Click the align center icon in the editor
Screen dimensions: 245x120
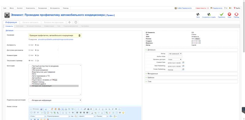click(x=81, y=113)
